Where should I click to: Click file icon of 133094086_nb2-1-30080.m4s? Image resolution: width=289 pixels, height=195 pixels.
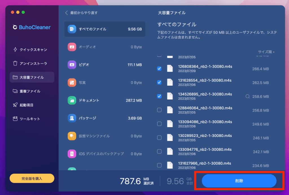170,124
